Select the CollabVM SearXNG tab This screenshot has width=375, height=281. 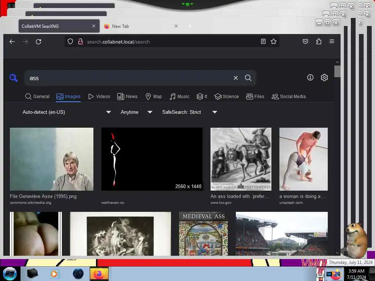(59, 26)
